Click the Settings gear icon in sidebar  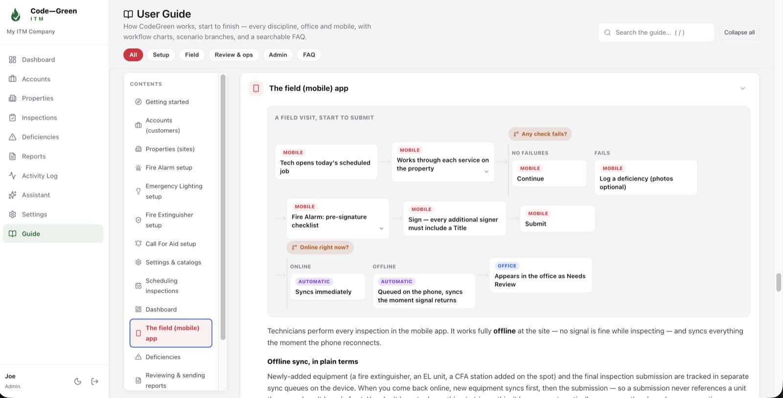point(13,214)
